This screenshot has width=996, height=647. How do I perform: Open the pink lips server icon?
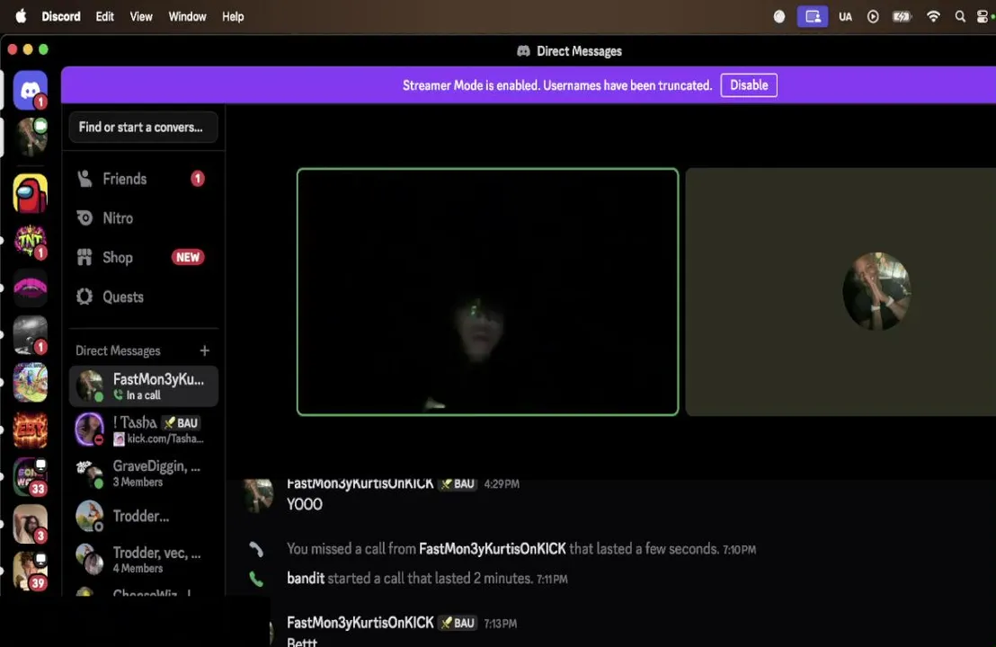pos(30,288)
